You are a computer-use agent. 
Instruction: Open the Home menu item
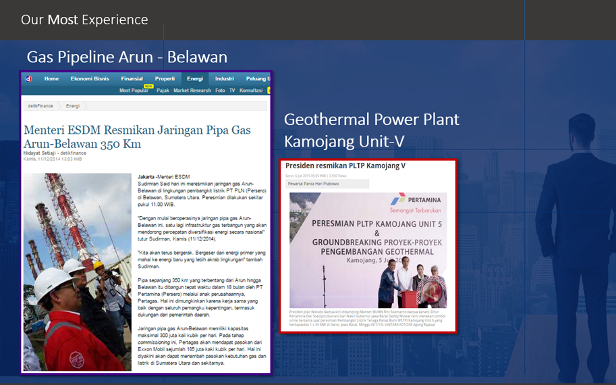[51, 79]
